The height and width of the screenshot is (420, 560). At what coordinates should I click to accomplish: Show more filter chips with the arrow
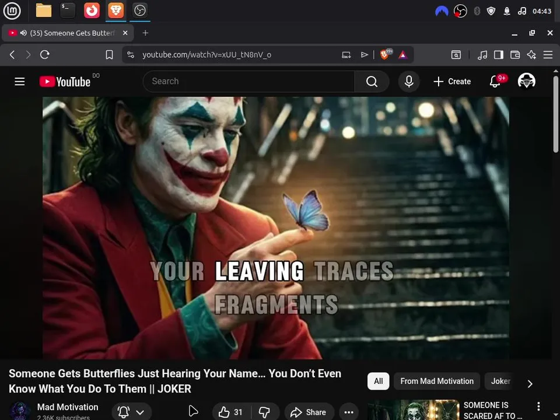point(530,384)
